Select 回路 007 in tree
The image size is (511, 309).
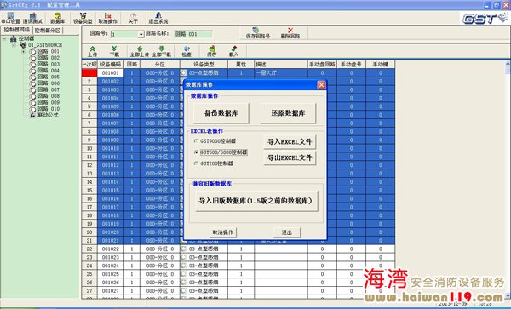pos(49,89)
